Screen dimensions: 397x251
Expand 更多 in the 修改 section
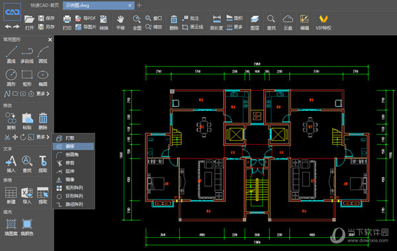(42, 137)
